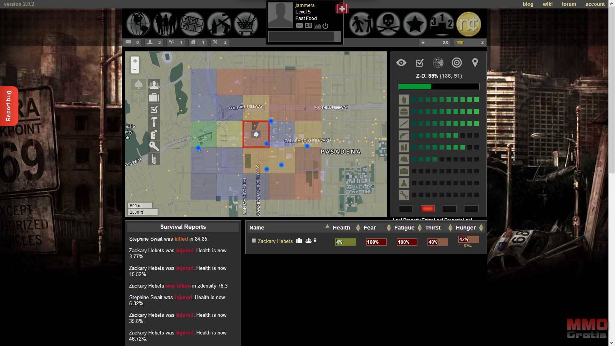This screenshot has height=346, width=615.
Task: Select the hammer tool on map
Action: pyautogui.click(x=154, y=122)
